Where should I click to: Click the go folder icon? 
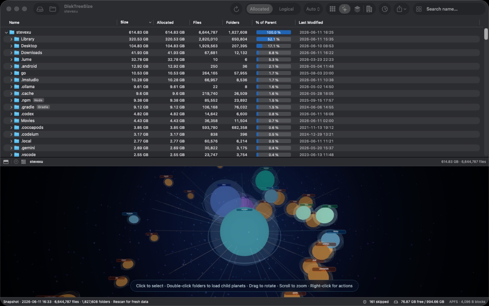(17, 73)
